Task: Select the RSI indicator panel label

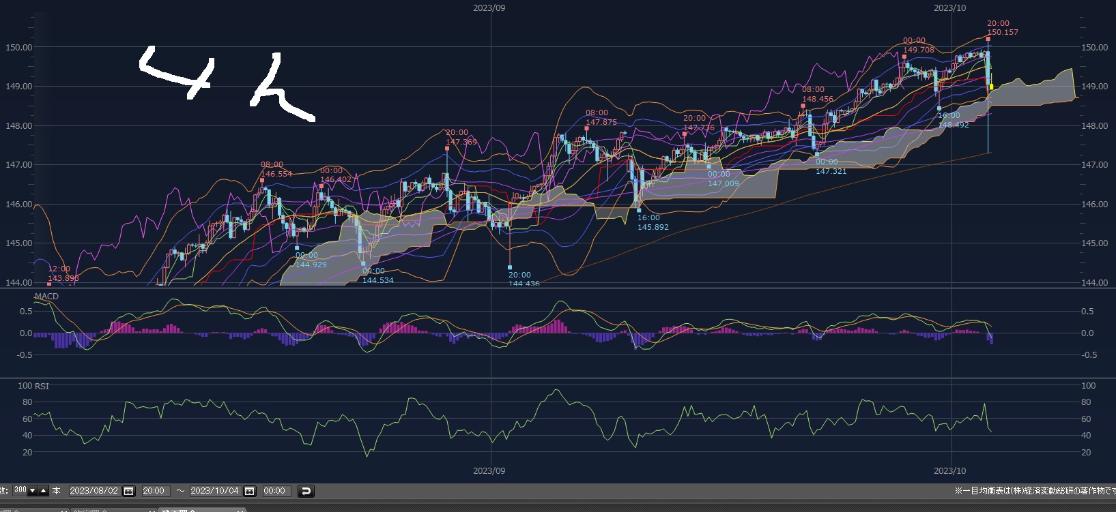Action: tap(42, 387)
